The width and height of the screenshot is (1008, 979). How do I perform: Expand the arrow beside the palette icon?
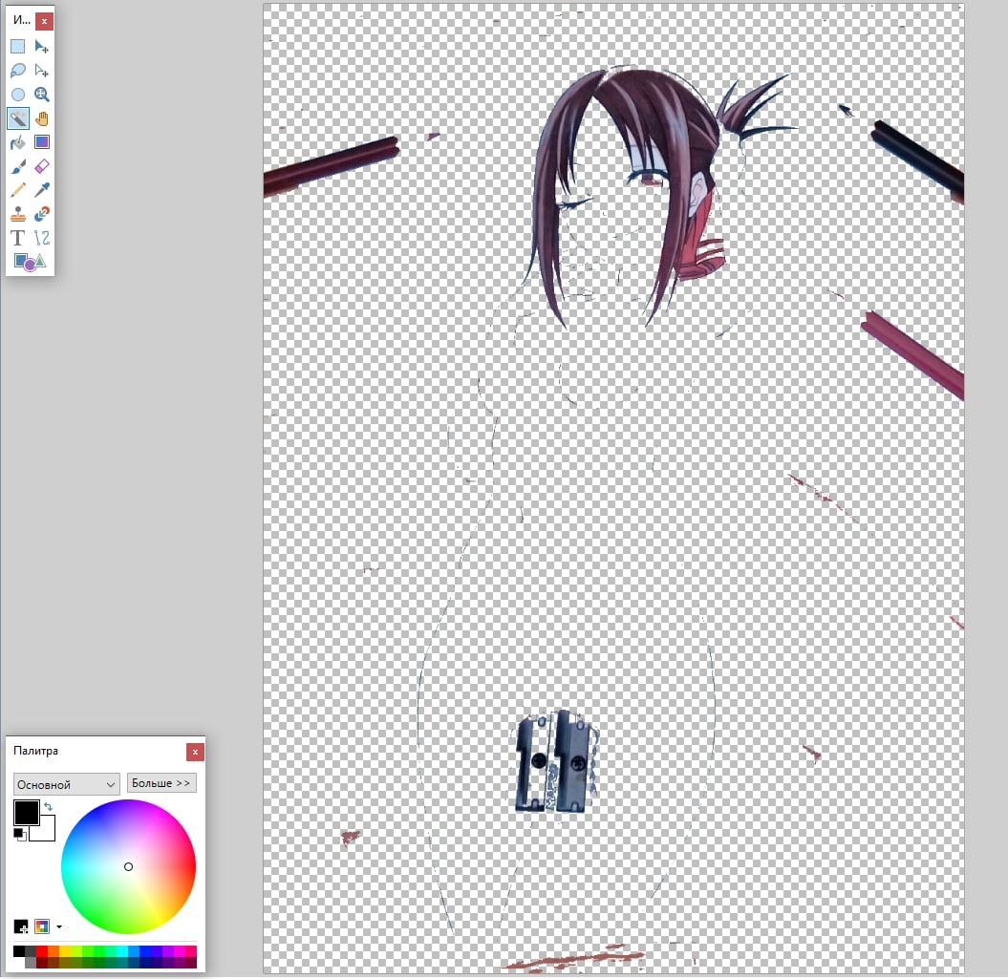click(x=59, y=926)
